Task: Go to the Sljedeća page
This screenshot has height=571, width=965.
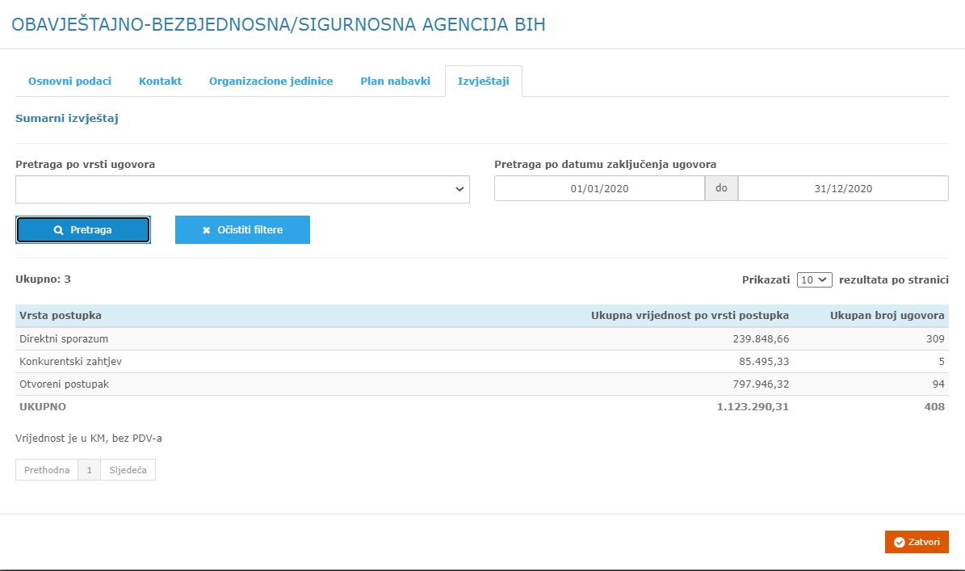Action: [x=128, y=470]
